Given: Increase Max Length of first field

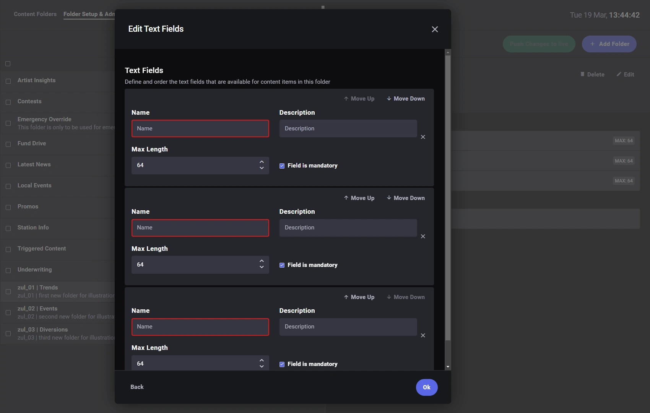Looking at the screenshot, I should click(x=262, y=162).
